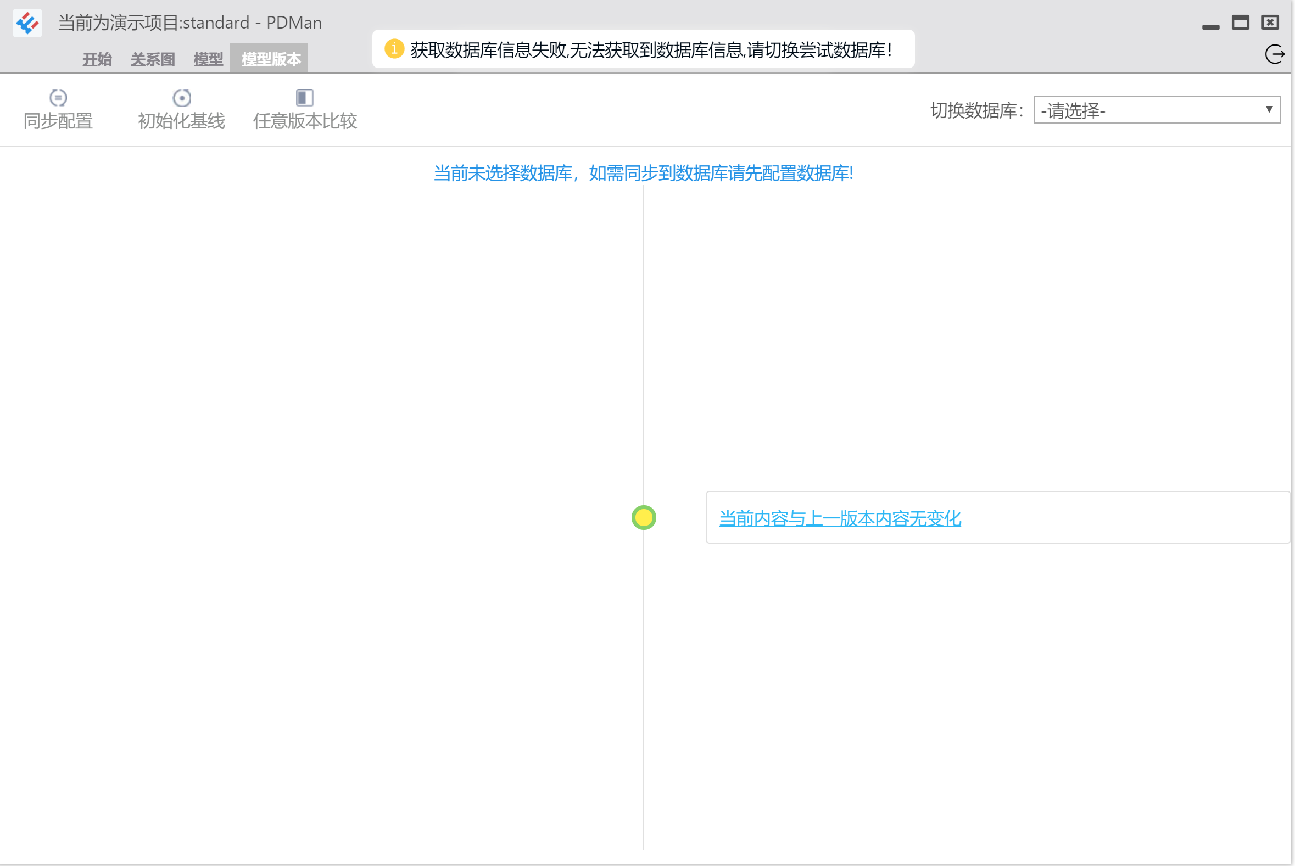This screenshot has width=1295, height=866.
Task: Click the exit project icon at top right
Action: [x=1275, y=54]
